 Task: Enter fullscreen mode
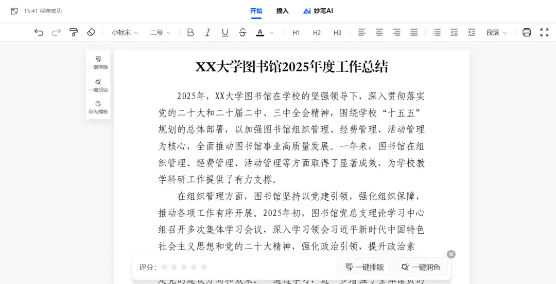[x=544, y=32]
